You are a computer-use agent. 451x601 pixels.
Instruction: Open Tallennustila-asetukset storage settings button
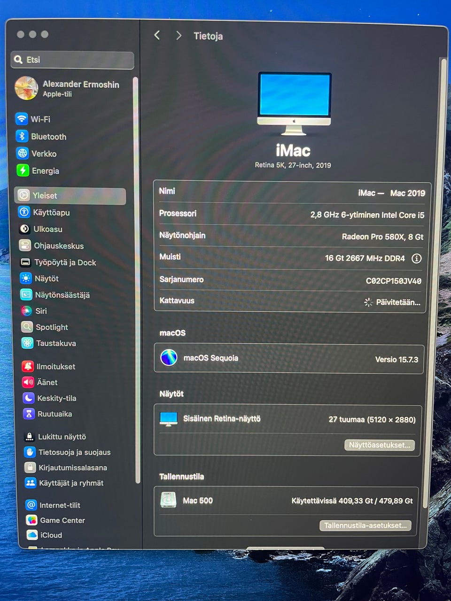[365, 525]
